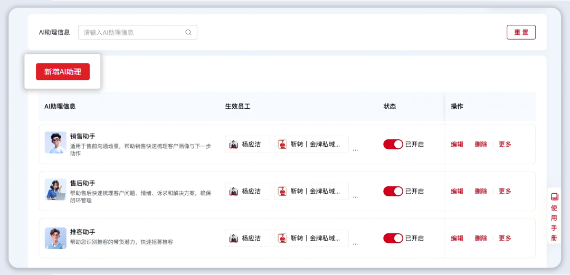Image resolution: width=570 pixels, height=275 pixels.
Task: Open the 使用手册 book icon on the right edge
Action: (x=554, y=196)
